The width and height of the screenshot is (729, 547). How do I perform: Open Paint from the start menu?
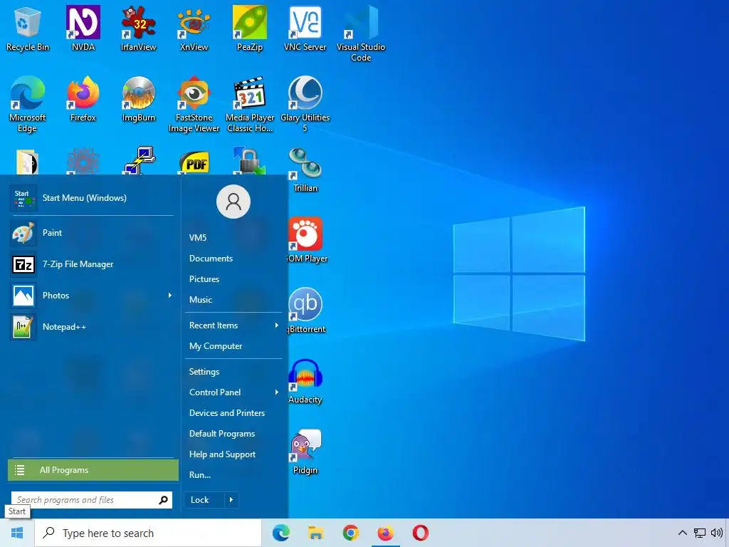[92, 233]
